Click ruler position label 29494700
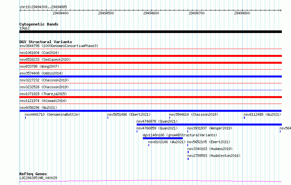This screenshot has height=185, width=291. pyautogui.click(x=197, y=13)
